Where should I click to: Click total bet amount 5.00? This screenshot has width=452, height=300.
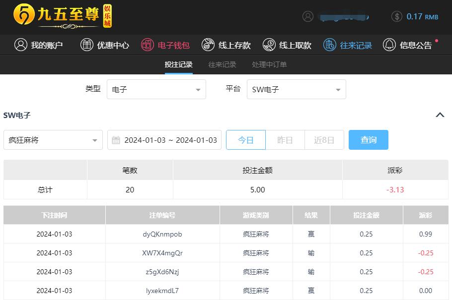tap(257, 190)
